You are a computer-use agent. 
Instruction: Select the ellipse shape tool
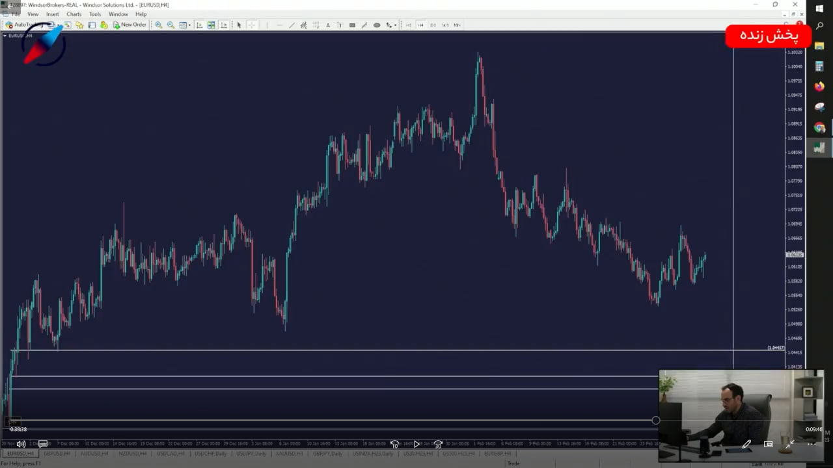point(377,25)
